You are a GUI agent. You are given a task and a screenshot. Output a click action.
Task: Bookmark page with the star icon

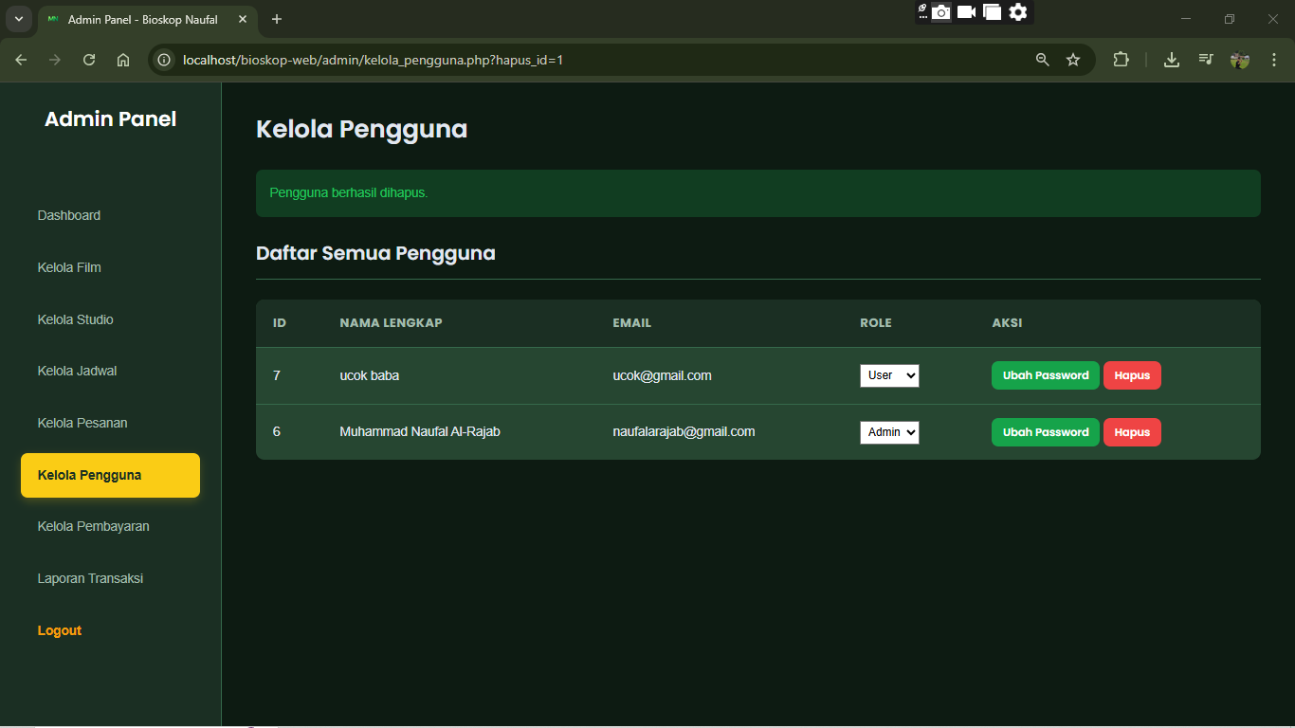pos(1073,60)
